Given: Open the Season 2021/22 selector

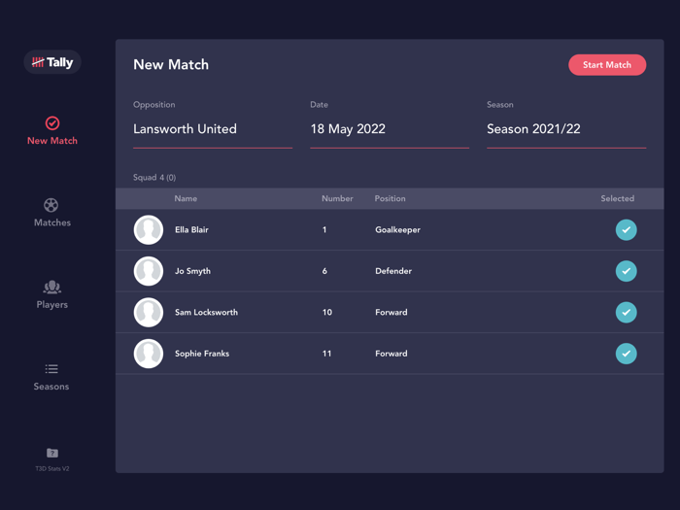Looking at the screenshot, I should click(x=565, y=129).
